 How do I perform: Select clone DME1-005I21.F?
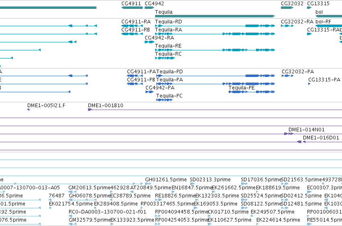[46, 106]
